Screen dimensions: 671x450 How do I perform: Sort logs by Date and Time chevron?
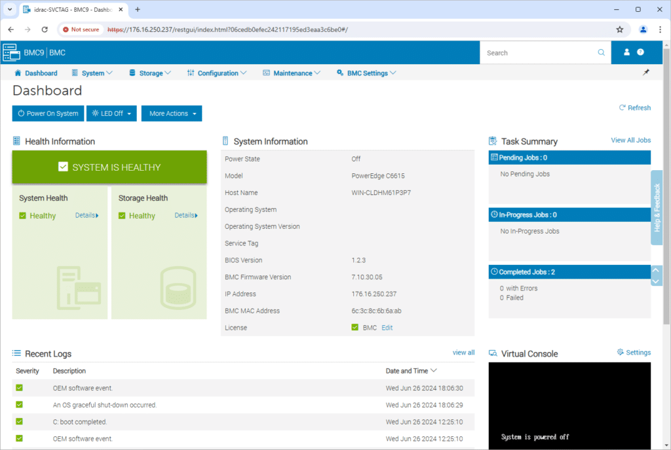pos(434,371)
